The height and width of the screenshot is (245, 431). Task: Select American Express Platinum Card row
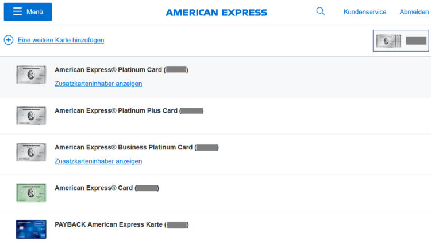pyautogui.click(x=108, y=70)
